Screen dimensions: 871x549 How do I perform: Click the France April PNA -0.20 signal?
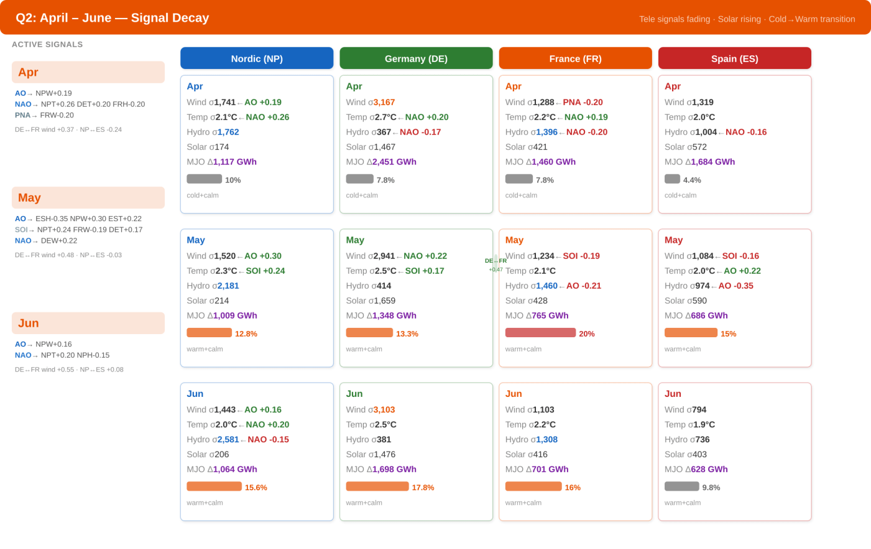[583, 102]
